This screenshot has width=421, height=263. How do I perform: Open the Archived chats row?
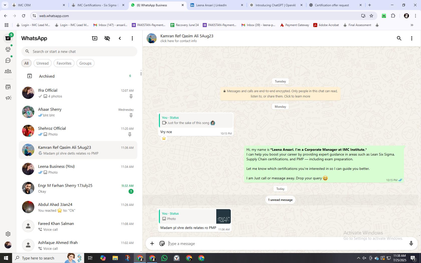click(x=78, y=76)
